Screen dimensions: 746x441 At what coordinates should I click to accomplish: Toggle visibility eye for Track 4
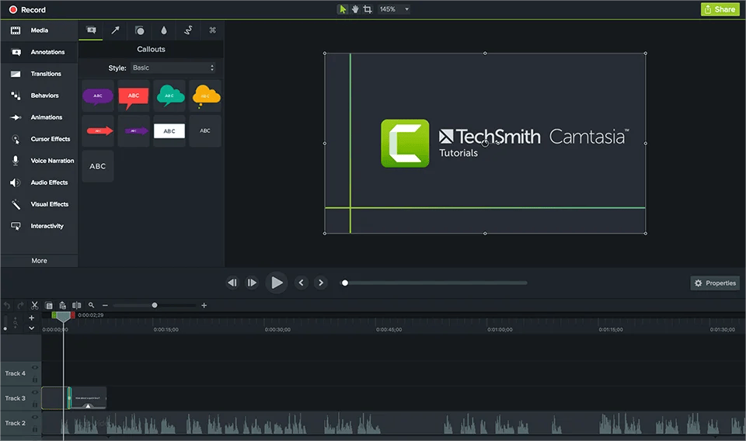click(35, 369)
